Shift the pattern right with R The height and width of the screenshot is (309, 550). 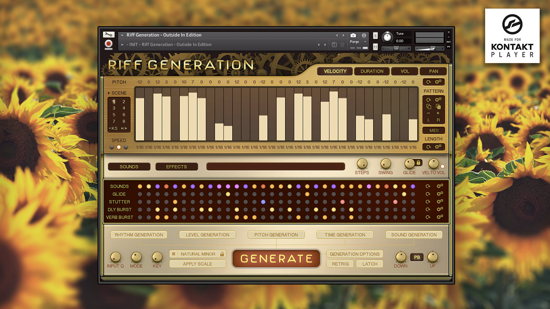click(438, 120)
